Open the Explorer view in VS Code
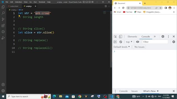 [x=3, y=7]
